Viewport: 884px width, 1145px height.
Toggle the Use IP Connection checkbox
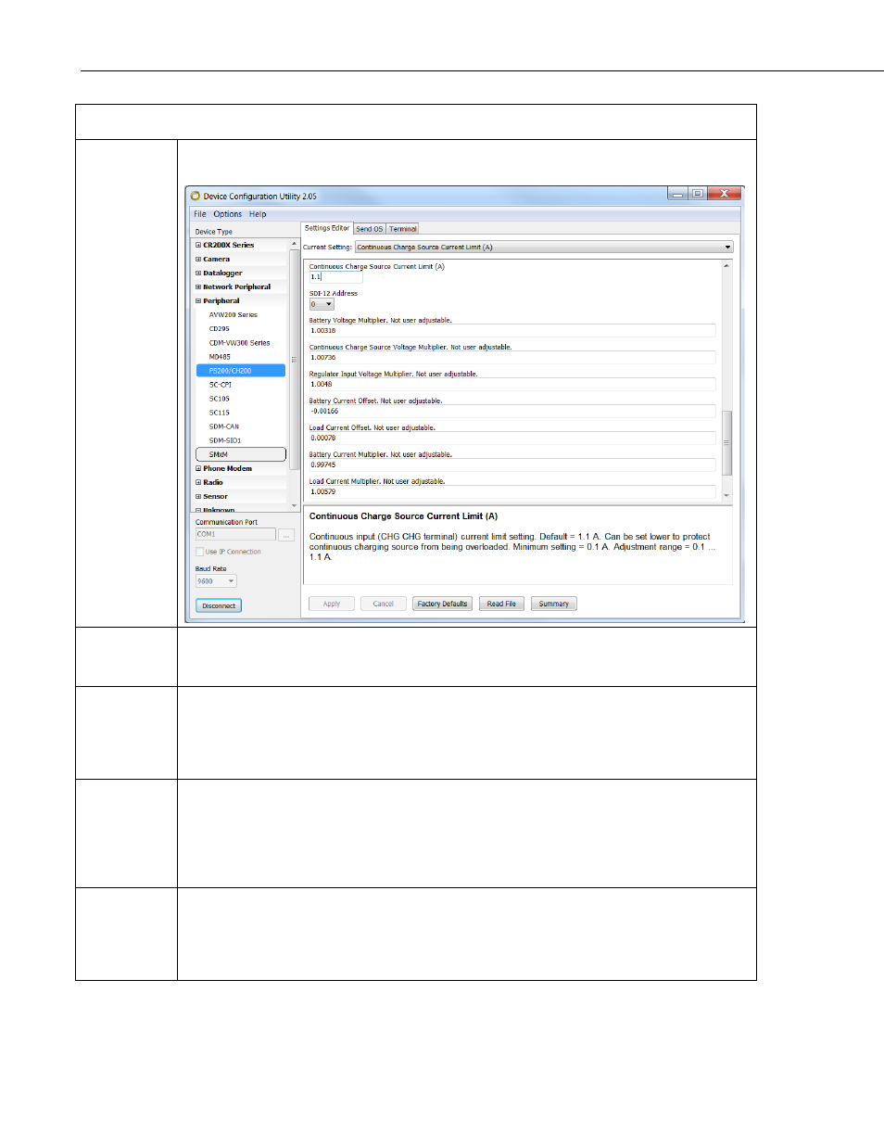click(x=199, y=552)
